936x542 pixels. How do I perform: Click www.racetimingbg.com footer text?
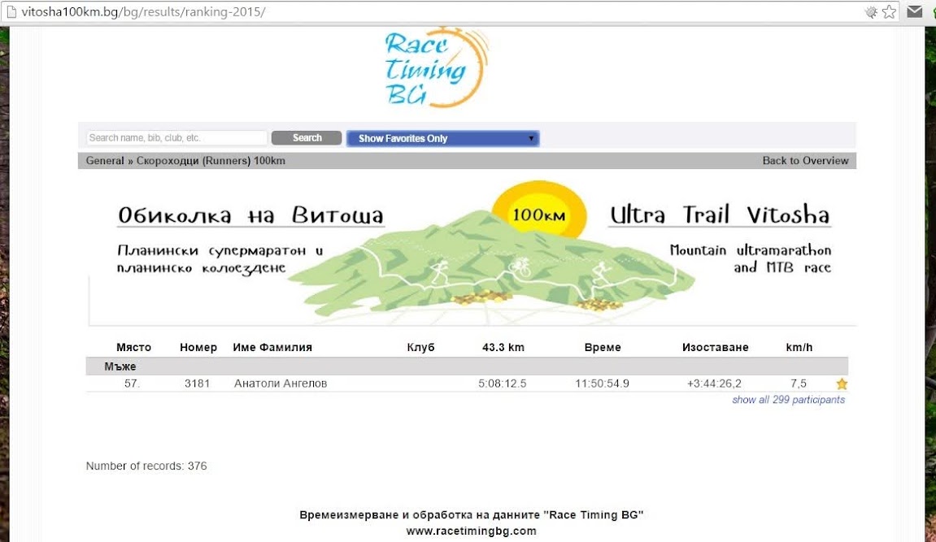point(471,531)
